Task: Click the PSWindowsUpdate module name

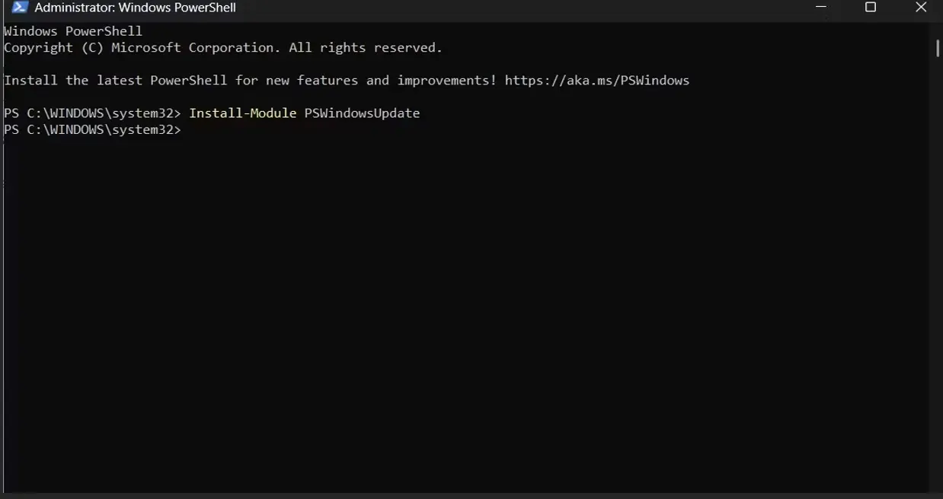Action: click(x=362, y=113)
